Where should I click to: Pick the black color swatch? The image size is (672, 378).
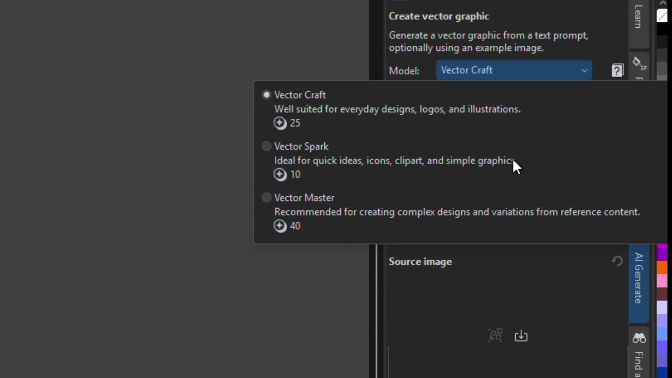tap(662, 29)
